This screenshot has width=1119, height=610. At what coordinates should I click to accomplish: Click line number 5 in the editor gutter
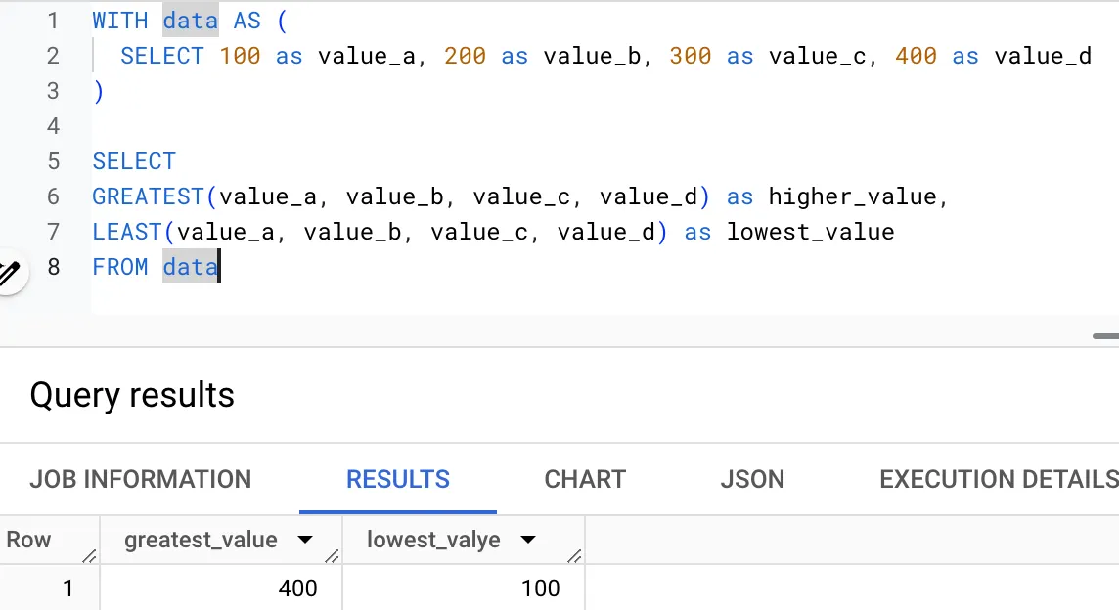[x=53, y=161]
